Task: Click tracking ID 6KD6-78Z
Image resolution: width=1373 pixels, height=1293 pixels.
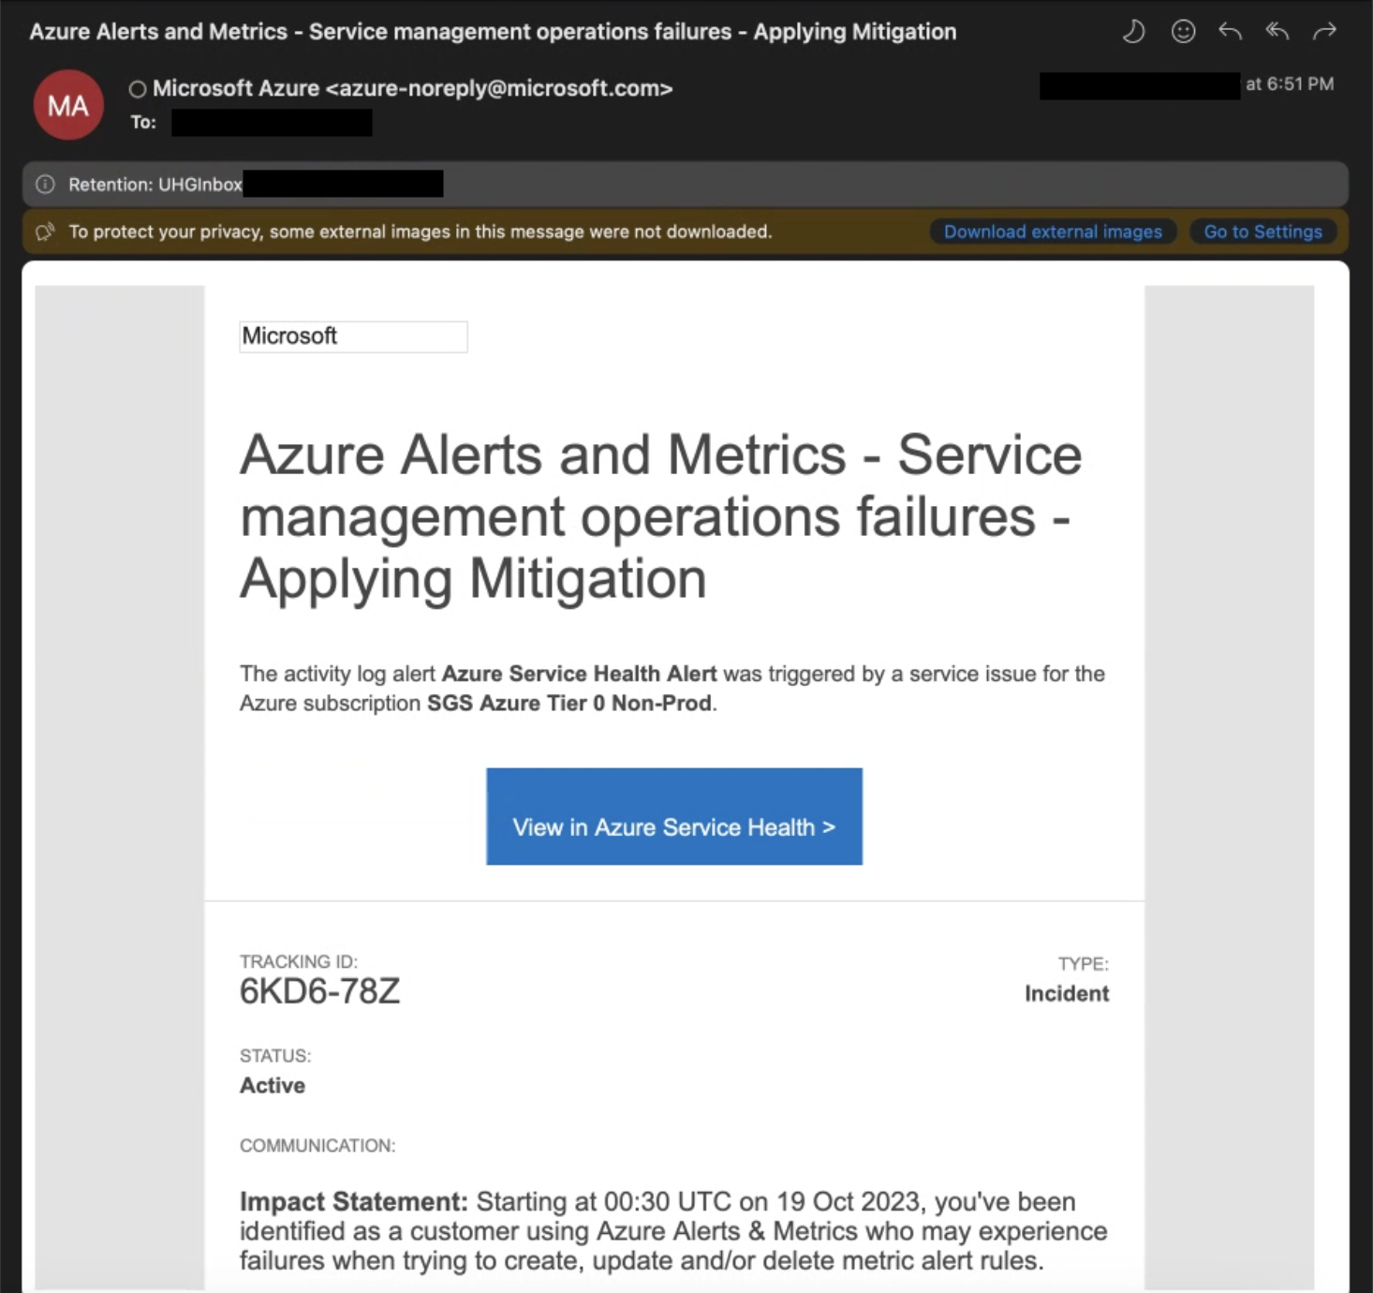Action: click(319, 990)
